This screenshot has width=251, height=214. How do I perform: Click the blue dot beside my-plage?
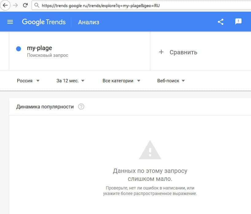pyautogui.click(x=18, y=49)
